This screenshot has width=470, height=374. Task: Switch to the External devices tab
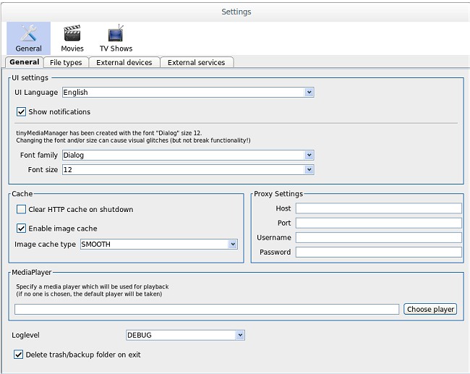(124, 63)
